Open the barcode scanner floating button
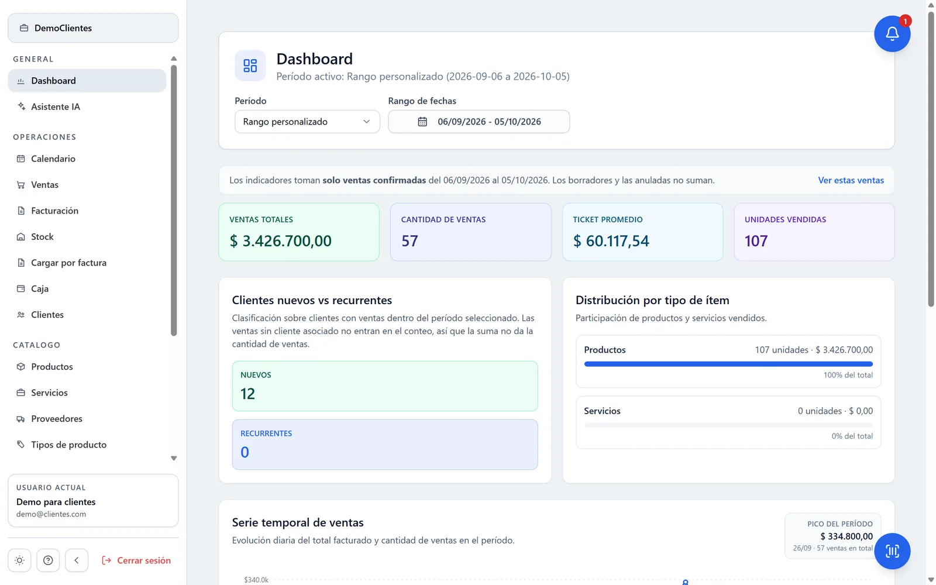The width and height of the screenshot is (936, 585). pos(892,551)
